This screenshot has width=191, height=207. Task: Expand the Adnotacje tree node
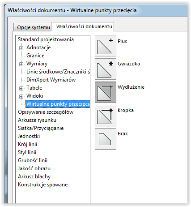tap(21, 48)
